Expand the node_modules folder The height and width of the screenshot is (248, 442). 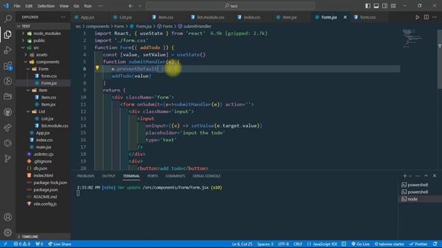[x=23, y=33]
